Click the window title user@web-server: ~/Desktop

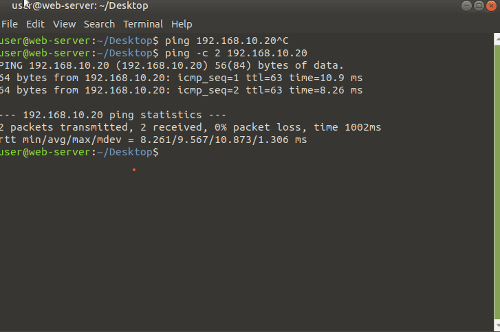click(80, 5)
